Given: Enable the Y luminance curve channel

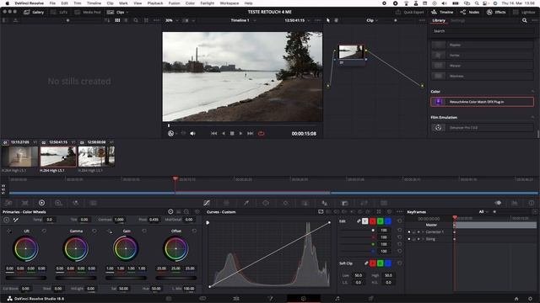Looking at the screenshot, I should click(x=365, y=221).
